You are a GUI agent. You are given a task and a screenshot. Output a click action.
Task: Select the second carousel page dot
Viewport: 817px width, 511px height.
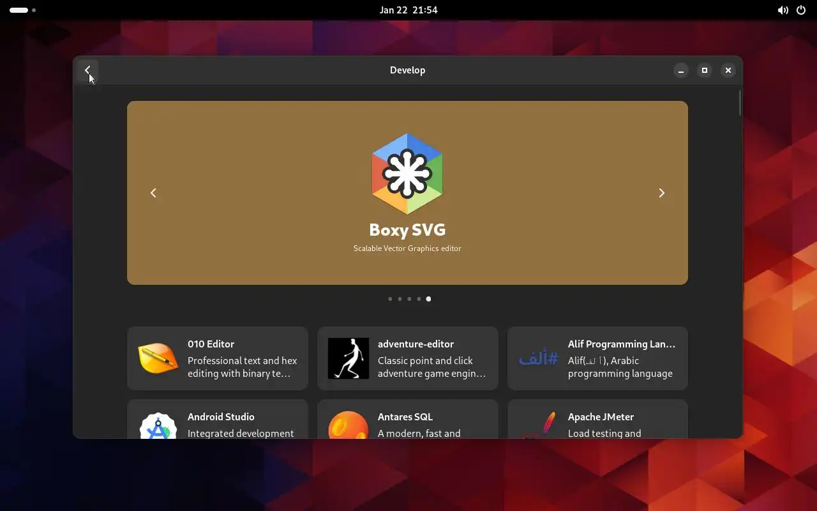pyautogui.click(x=400, y=299)
